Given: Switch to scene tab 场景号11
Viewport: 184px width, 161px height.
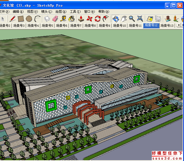Looking at the screenshot, I should tap(135, 25).
